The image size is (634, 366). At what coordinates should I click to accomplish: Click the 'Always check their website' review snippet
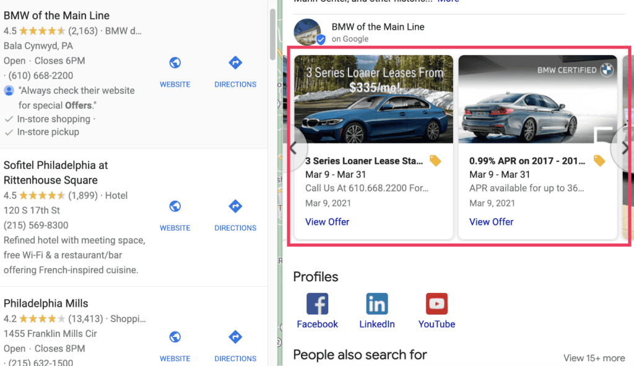(x=76, y=98)
